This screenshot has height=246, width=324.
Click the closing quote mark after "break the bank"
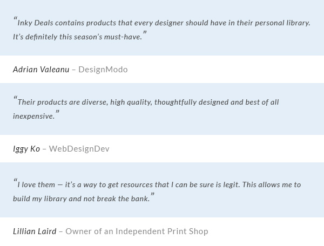coord(152,196)
